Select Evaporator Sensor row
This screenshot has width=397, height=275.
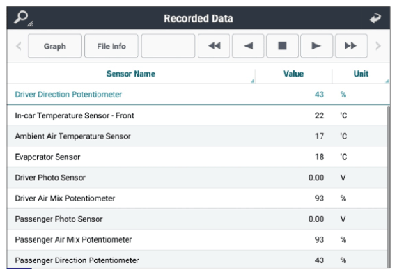tap(197, 157)
